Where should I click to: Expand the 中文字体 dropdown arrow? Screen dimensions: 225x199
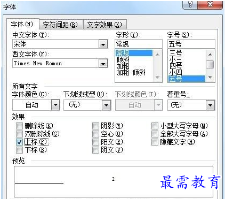[103, 44]
